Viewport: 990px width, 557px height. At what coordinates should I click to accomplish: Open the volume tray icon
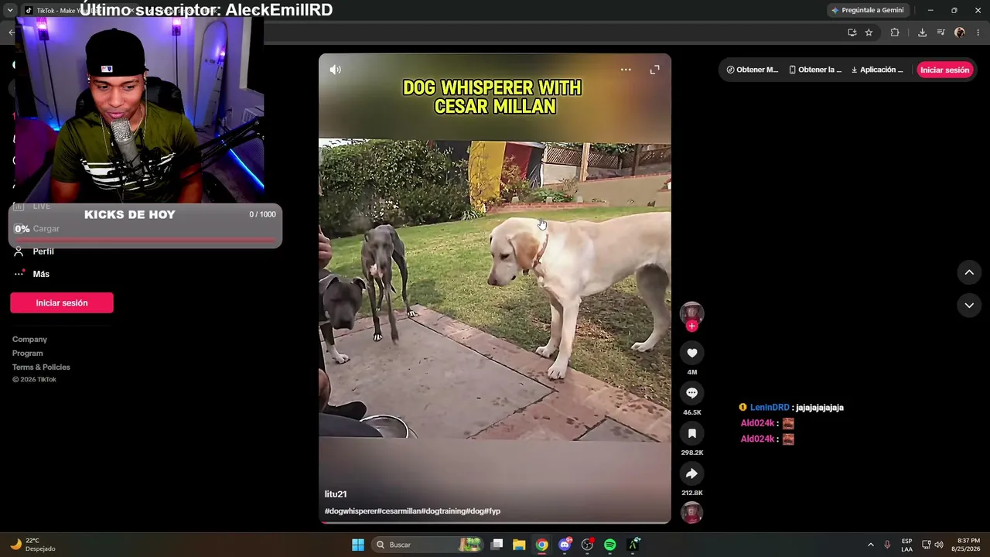click(939, 545)
